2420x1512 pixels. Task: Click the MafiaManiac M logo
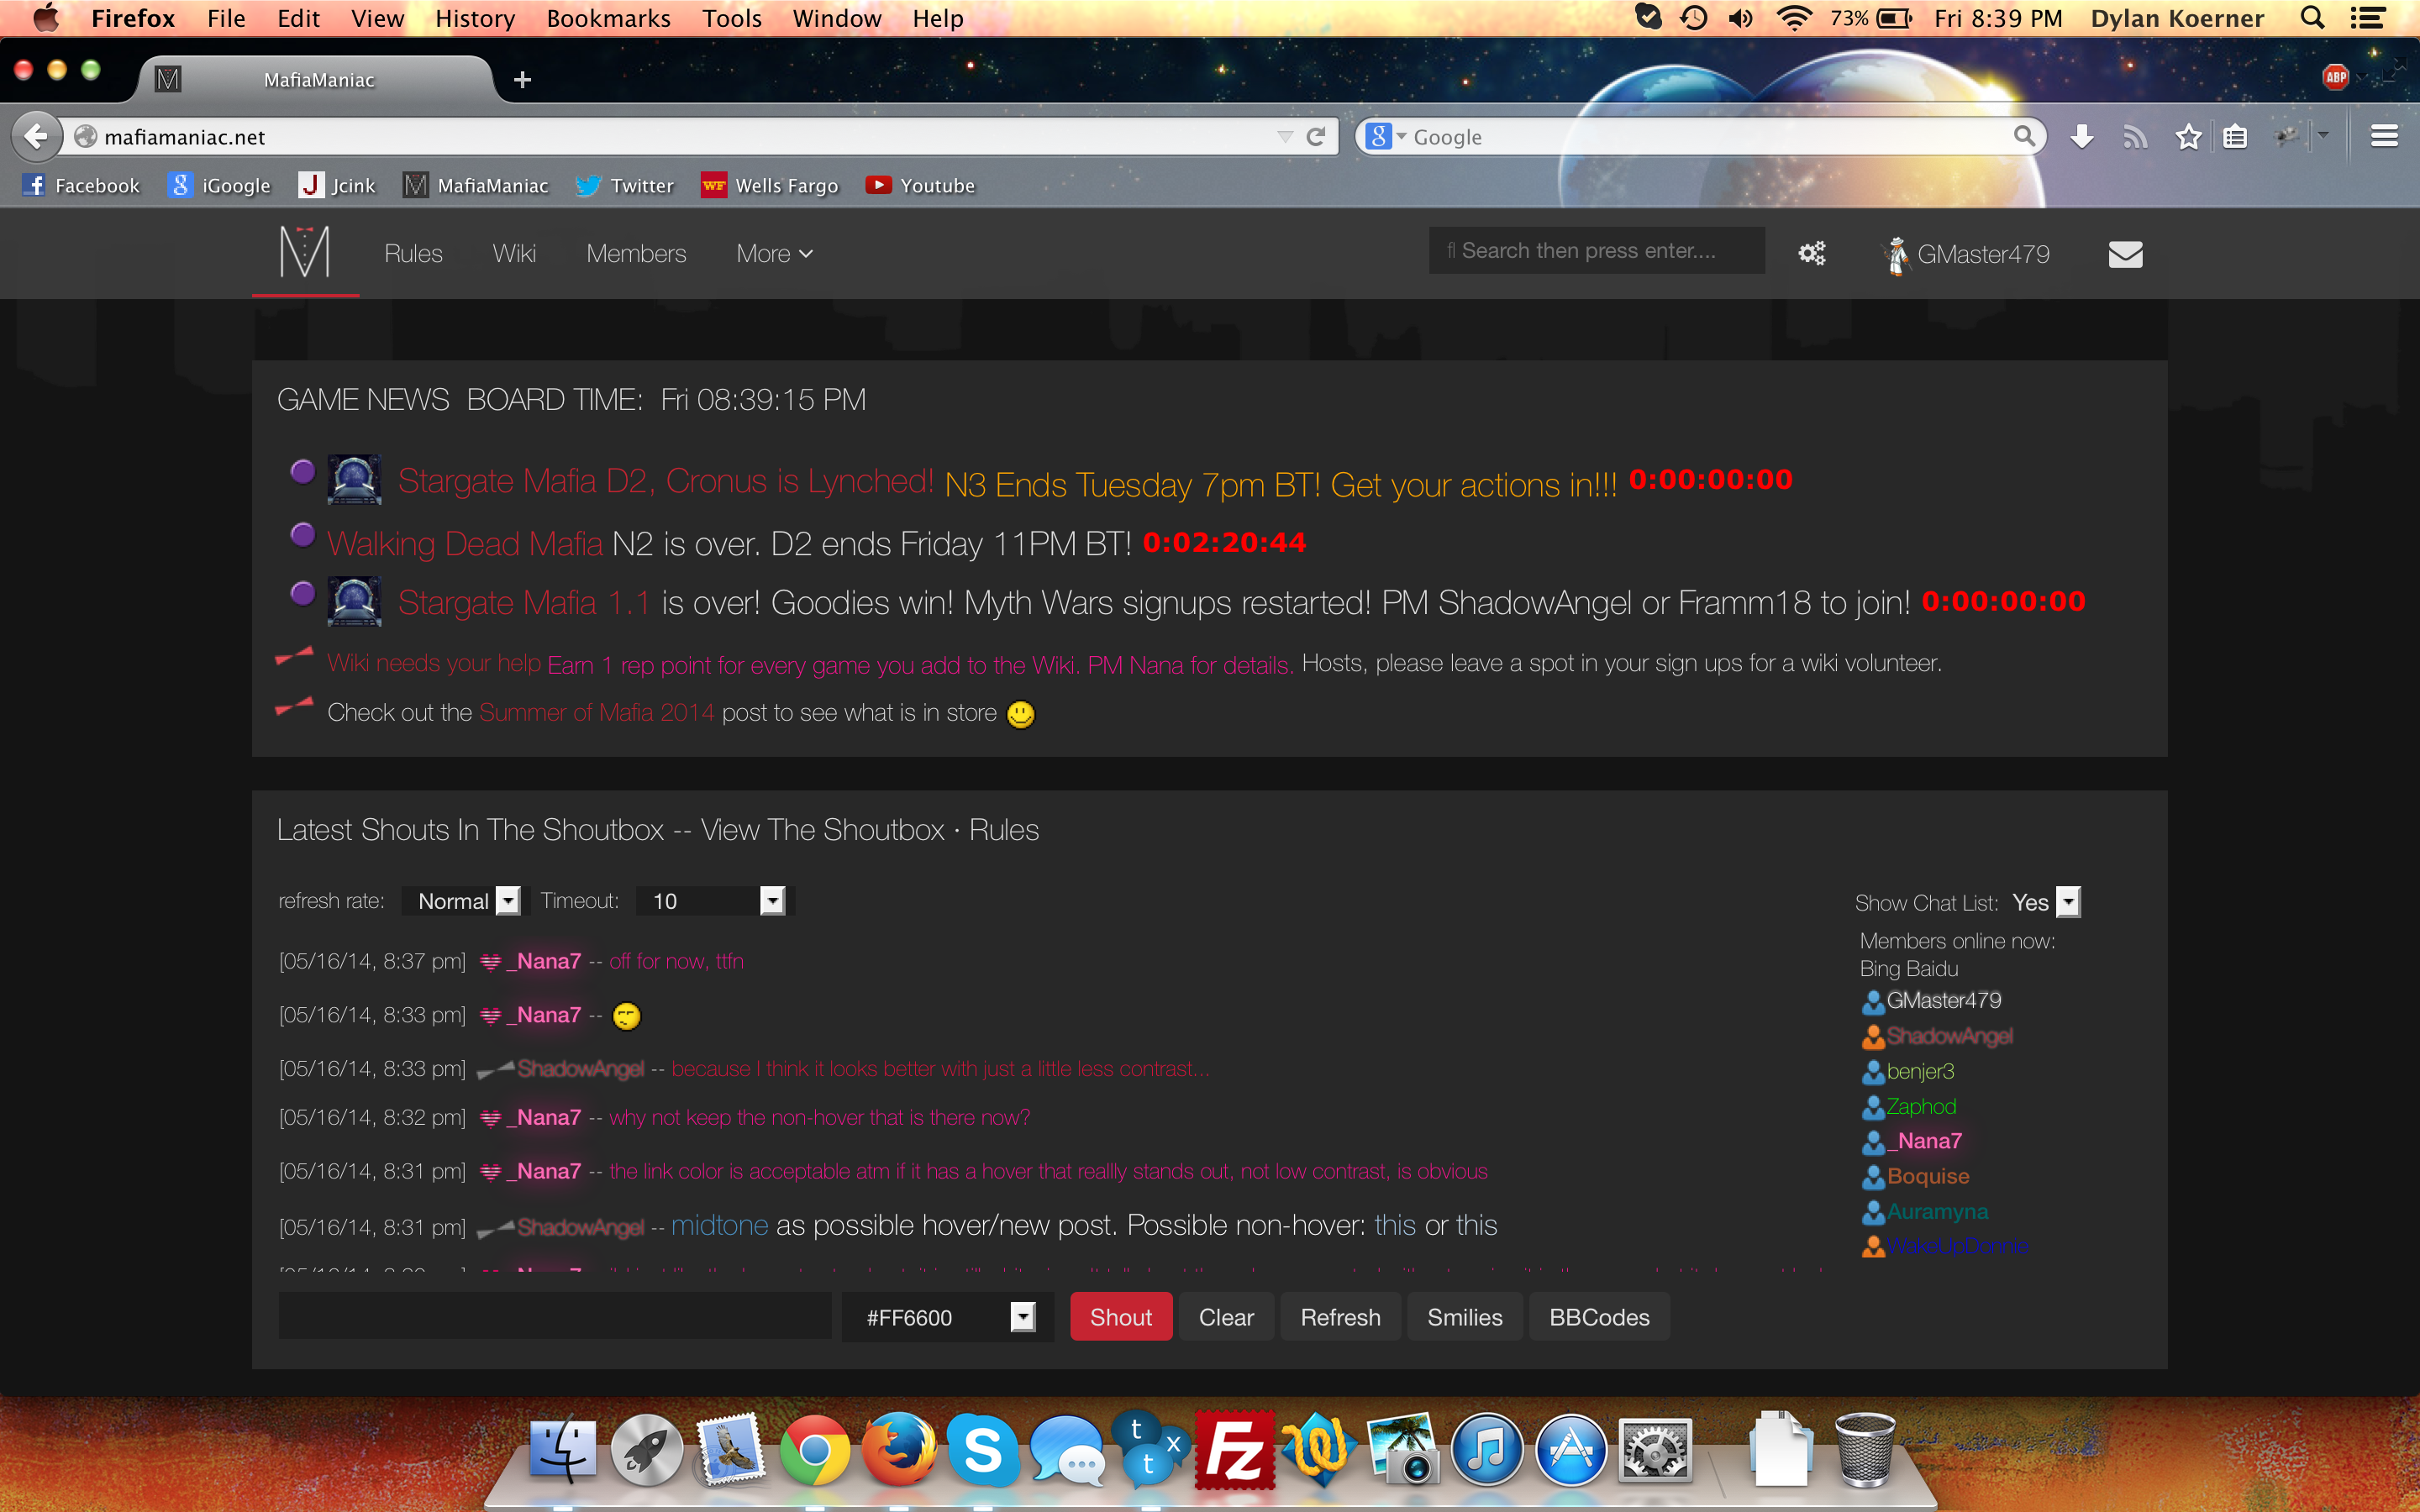(x=304, y=253)
